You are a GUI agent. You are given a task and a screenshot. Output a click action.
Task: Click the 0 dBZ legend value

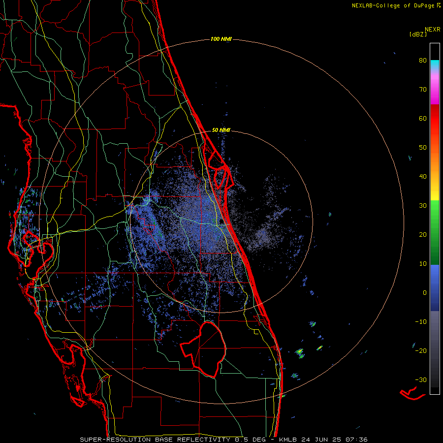tap(425, 293)
